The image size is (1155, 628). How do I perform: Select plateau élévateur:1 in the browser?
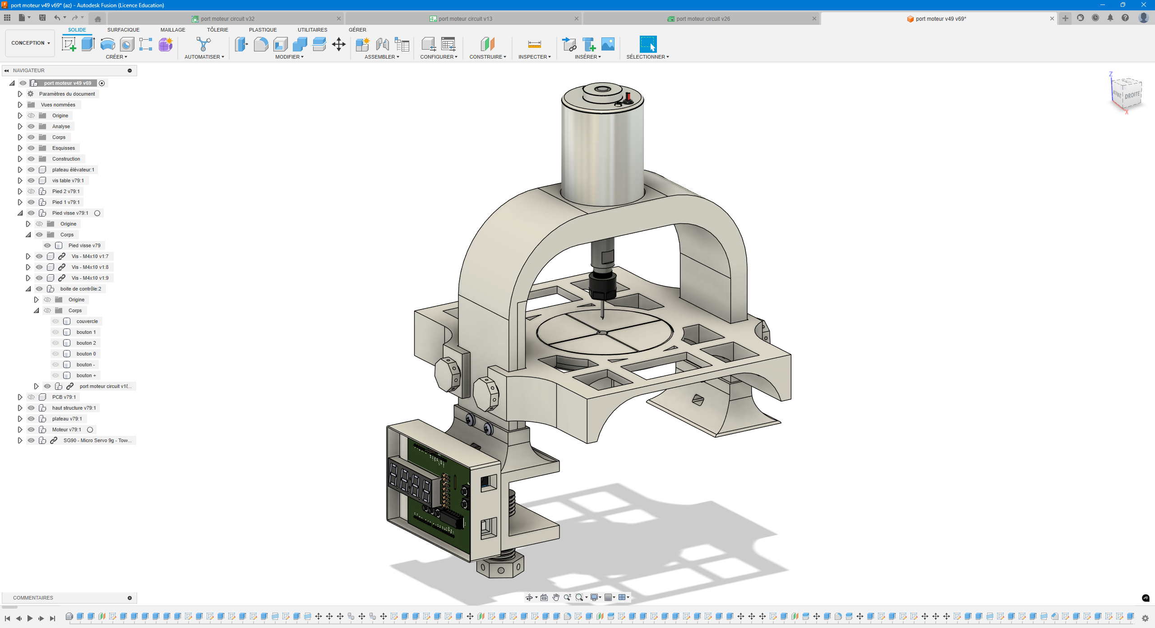(73, 170)
